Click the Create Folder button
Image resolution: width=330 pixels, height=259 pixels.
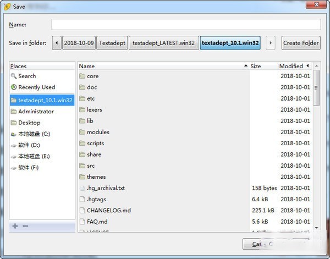click(x=301, y=43)
